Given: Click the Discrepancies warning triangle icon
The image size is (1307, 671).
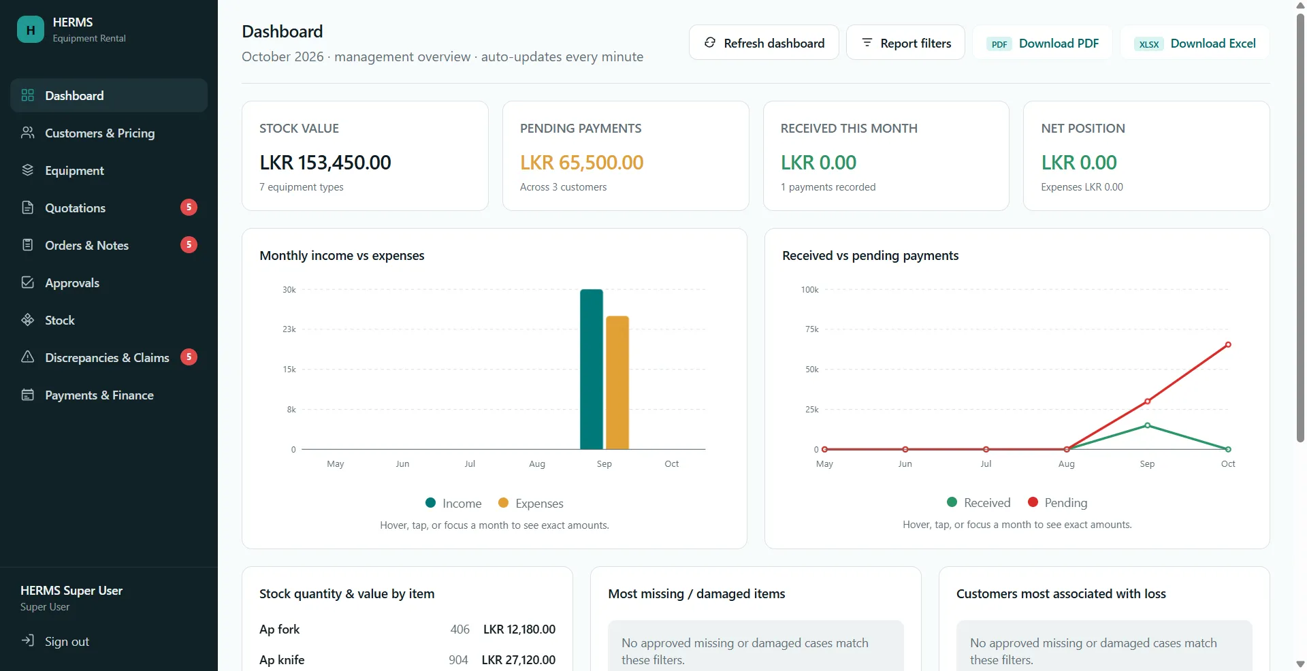Looking at the screenshot, I should 28,357.
